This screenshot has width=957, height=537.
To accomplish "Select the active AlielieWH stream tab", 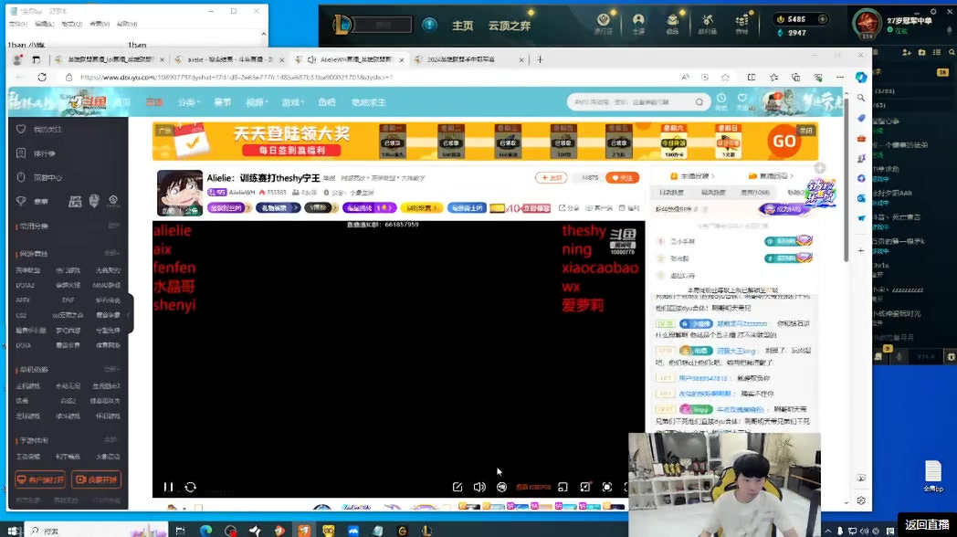I will [x=349, y=59].
